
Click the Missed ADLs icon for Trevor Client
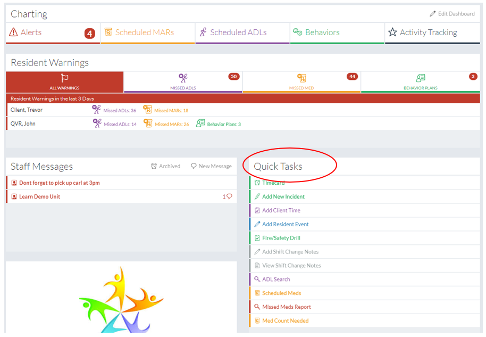tap(96, 110)
